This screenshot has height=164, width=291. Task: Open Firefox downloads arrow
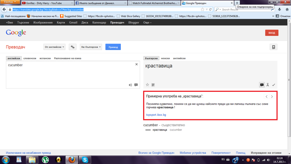280,10
